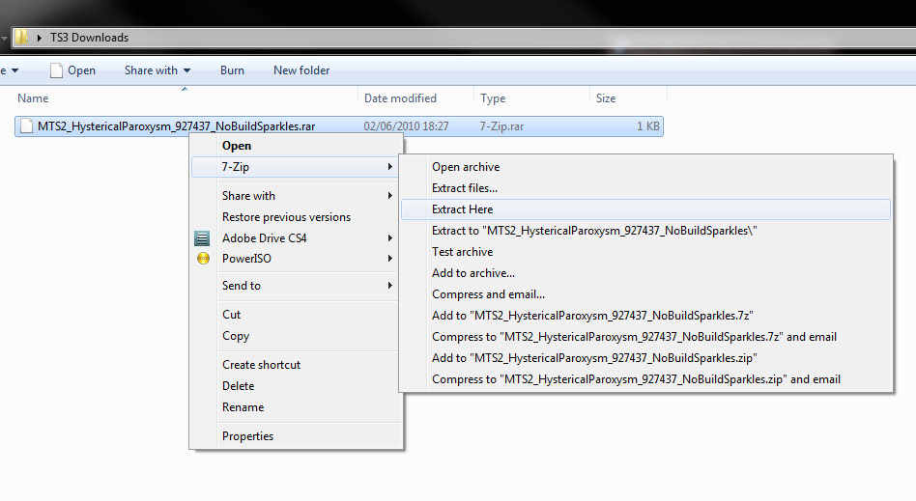Choose Delete from the context menu
Screen dimensions: 916x501
[238, 386]
